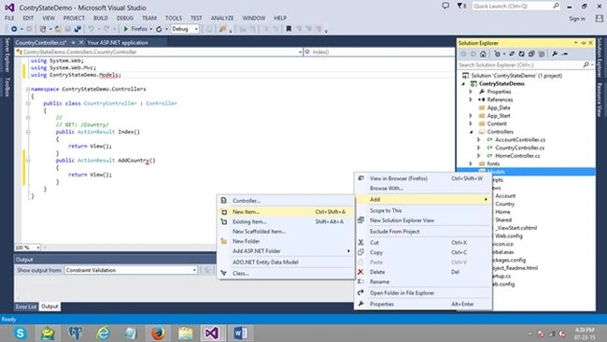Open the Firefox browser target dropdown arrow
The image size is (607, 342).
pos(151,29)
